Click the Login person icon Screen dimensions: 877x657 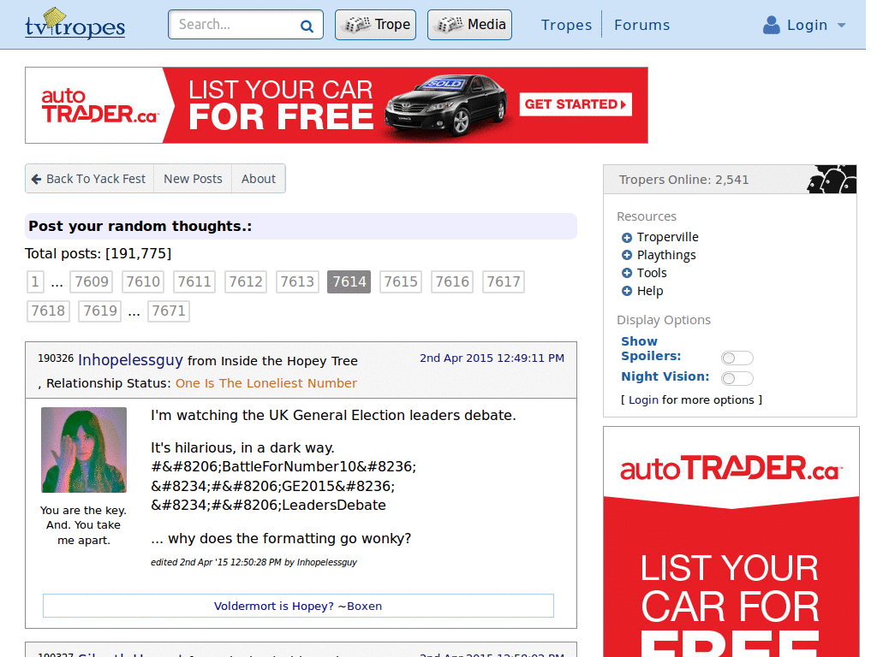[769, 25]
